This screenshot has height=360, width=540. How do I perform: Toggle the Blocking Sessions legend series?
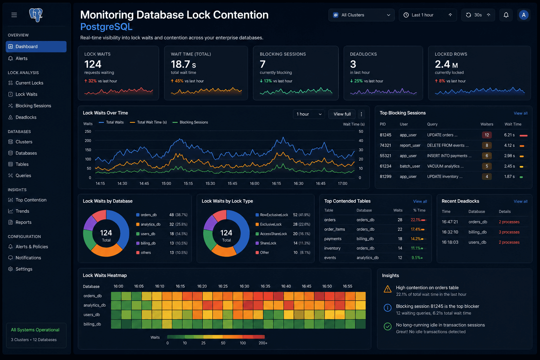pyautogui.click(x=190, y=122)
